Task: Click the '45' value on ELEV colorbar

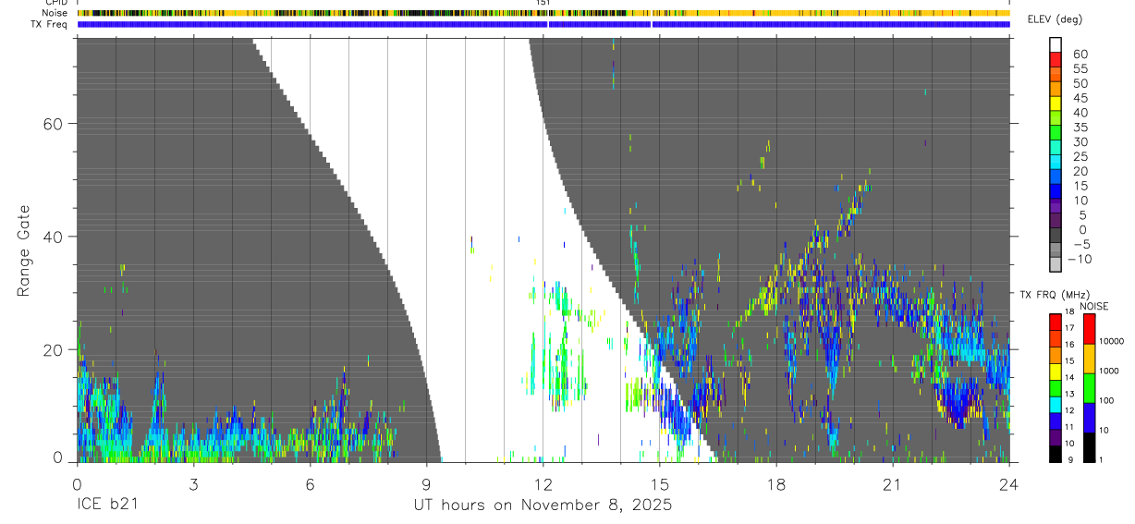Action: point(1080,98)
